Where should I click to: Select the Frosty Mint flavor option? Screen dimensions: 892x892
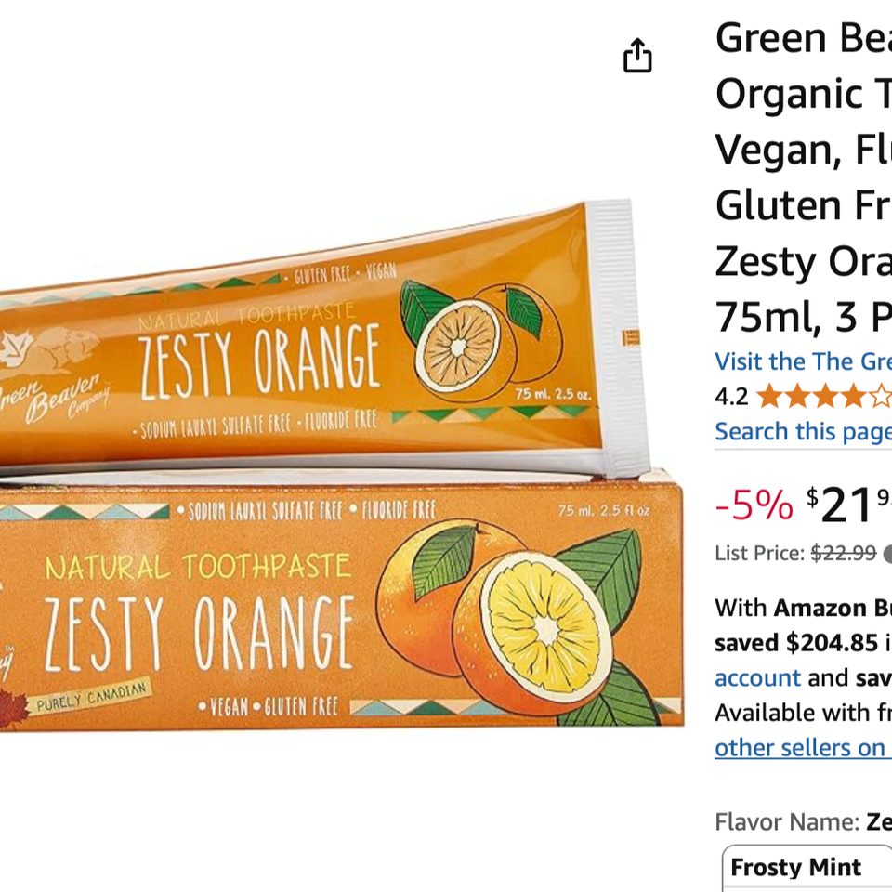[795, 867]
